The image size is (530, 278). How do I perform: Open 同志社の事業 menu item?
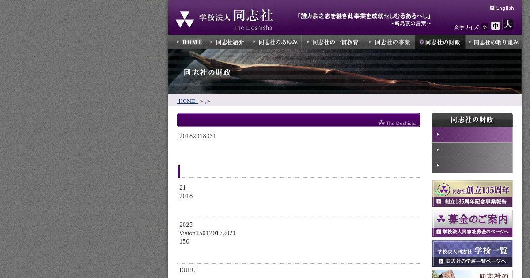pos(389,42)
